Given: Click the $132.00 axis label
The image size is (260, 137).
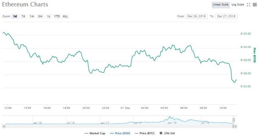Looking at the screenshot, I should tap(246, 47).
